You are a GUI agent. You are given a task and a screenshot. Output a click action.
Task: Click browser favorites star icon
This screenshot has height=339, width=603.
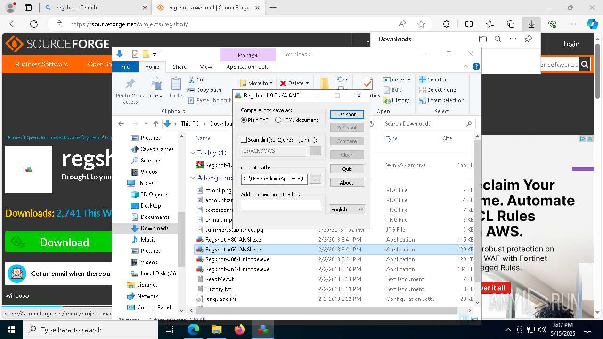point(421,24)
